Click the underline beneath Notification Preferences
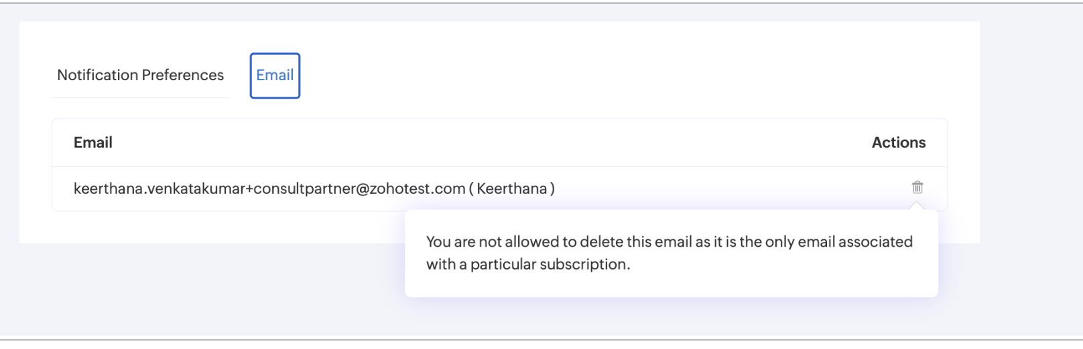Viewport: 1083px width, 349px height. 140,98
